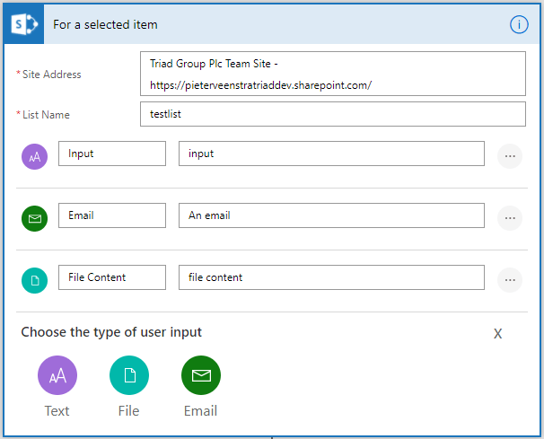The height and width of the screenshot is (439, 544).
Task: Edit the Input name field
Action: (112, 154)
